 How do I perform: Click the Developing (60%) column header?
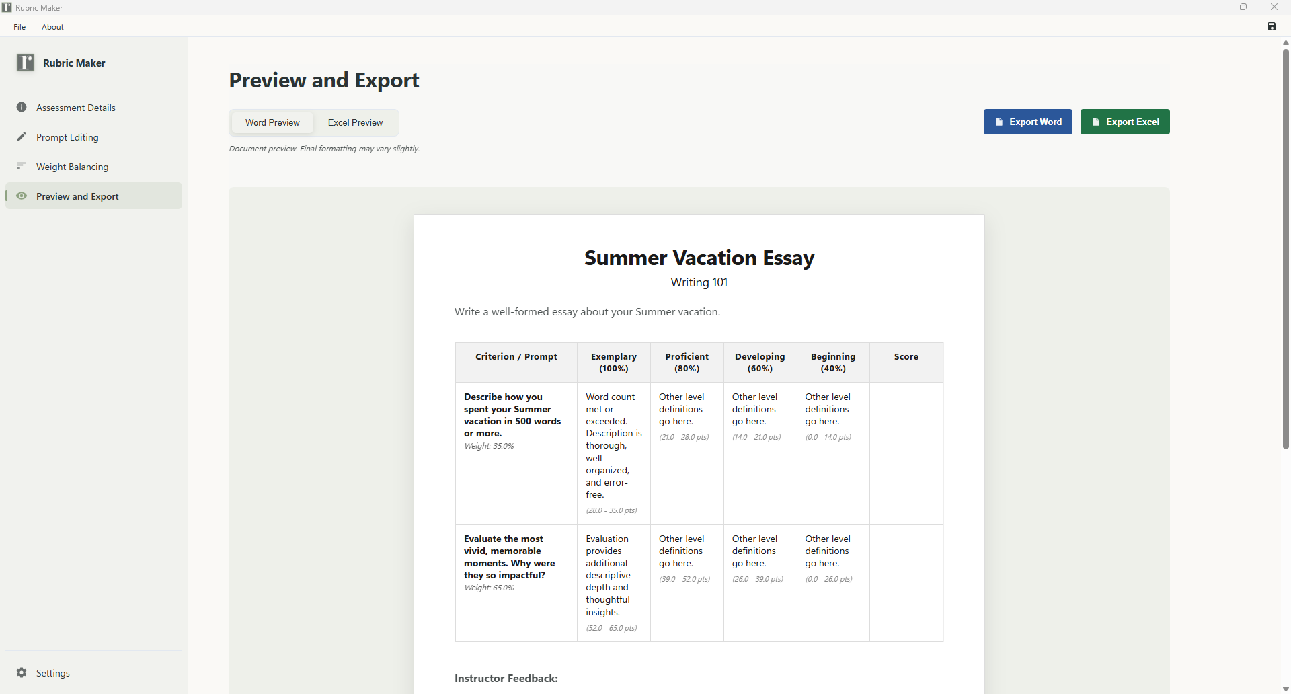tap(760, 362)
